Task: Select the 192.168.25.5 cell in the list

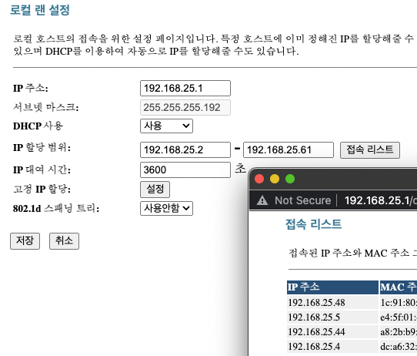Action: pyautogui.click(x=332, y=317)
